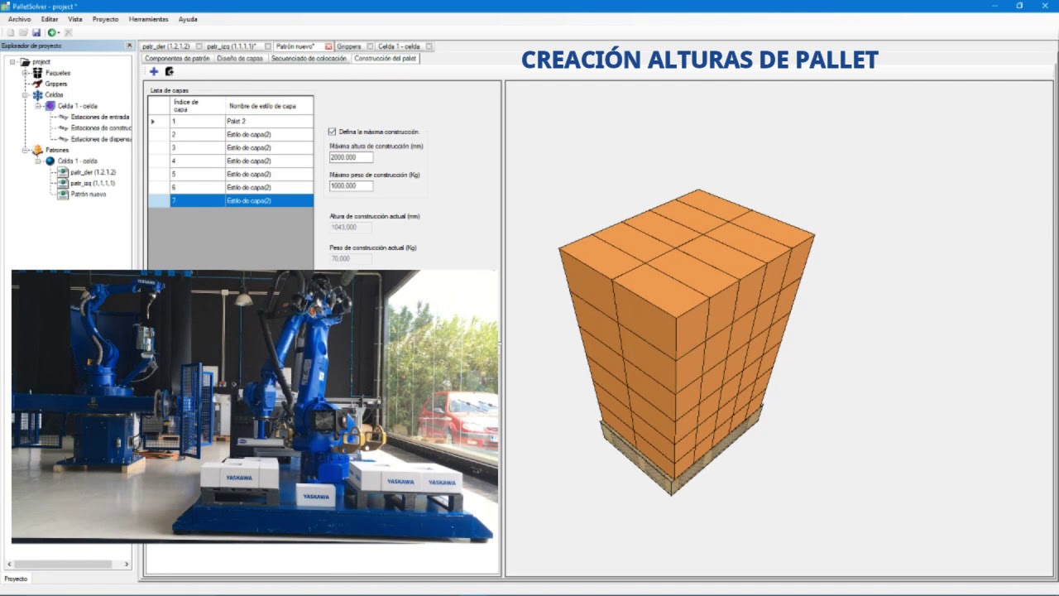The height and width of the screenshot is (596, 1059).
Task: Switch to the Secuenciado de colocación tab
Action: tap(309, 59)
